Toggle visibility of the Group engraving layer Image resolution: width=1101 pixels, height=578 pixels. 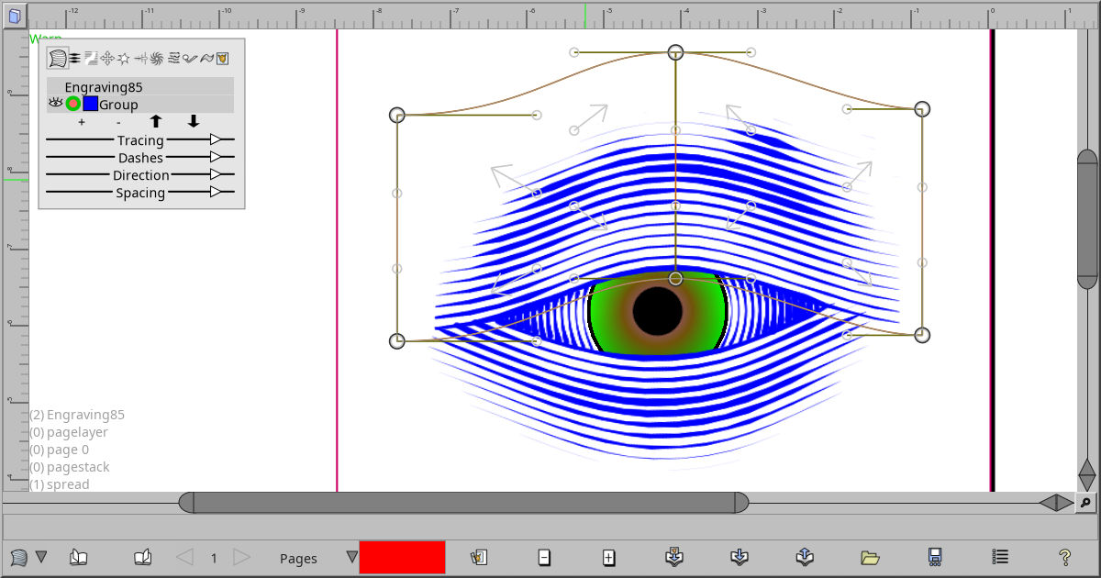click(56, 103)
